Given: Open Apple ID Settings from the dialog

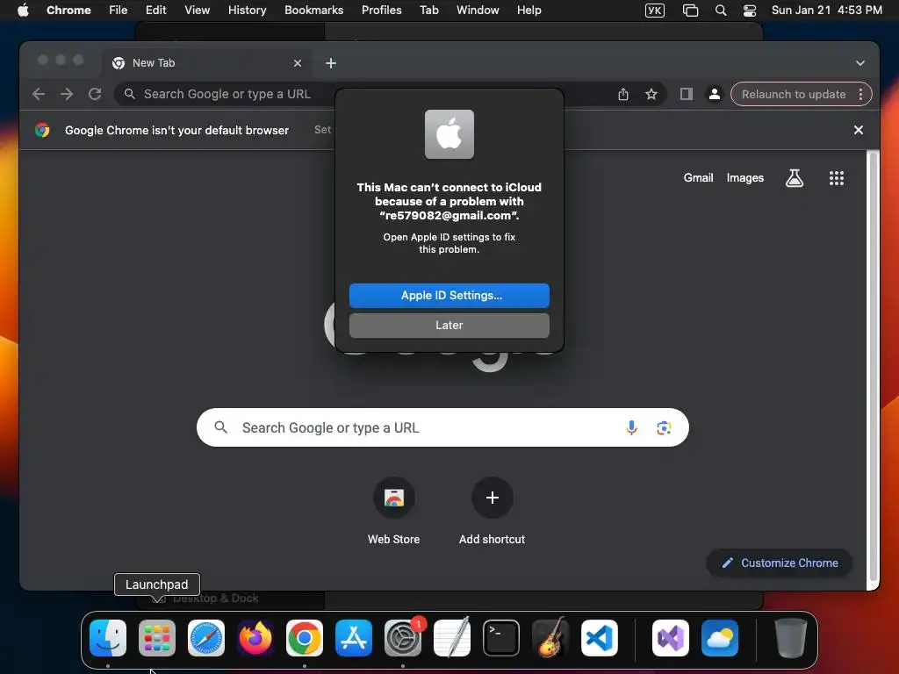Looking at the screenshot, I should tap(449, 295).
